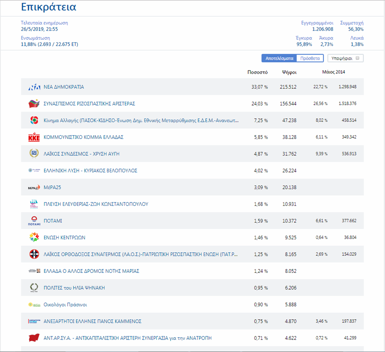Click the 215.512 votes value
The width and height of the screenshot is (385, 352).
(288, 87)
